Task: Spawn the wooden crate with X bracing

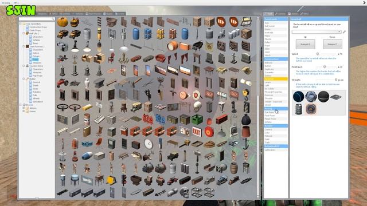Action: (x=246, y=34)
